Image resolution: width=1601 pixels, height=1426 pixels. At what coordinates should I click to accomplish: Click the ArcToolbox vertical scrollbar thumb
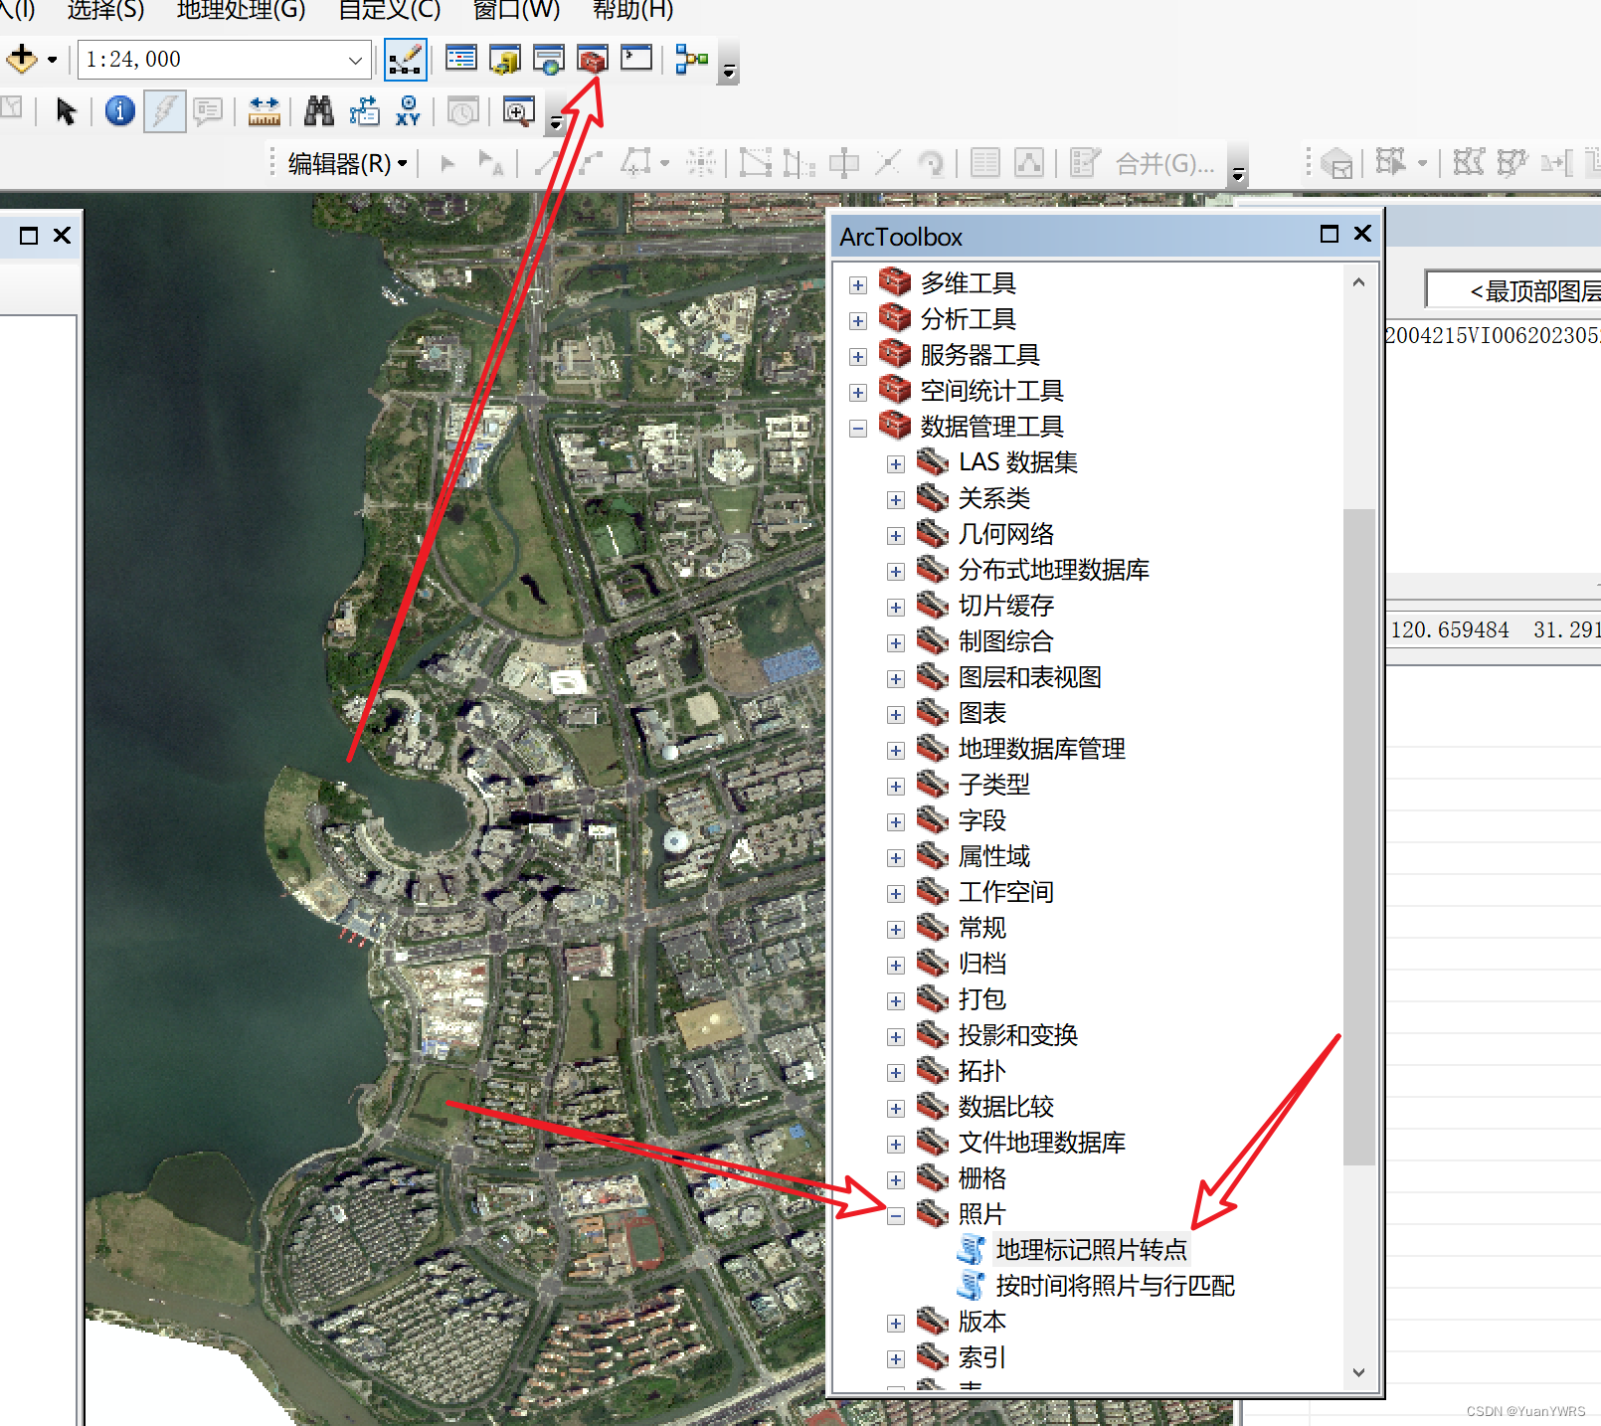pos(1358,836)
